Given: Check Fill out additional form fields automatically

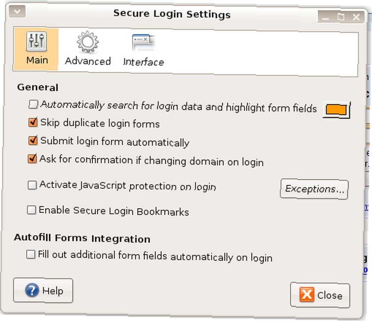Looking at the screenshot, I should (31, 254).
